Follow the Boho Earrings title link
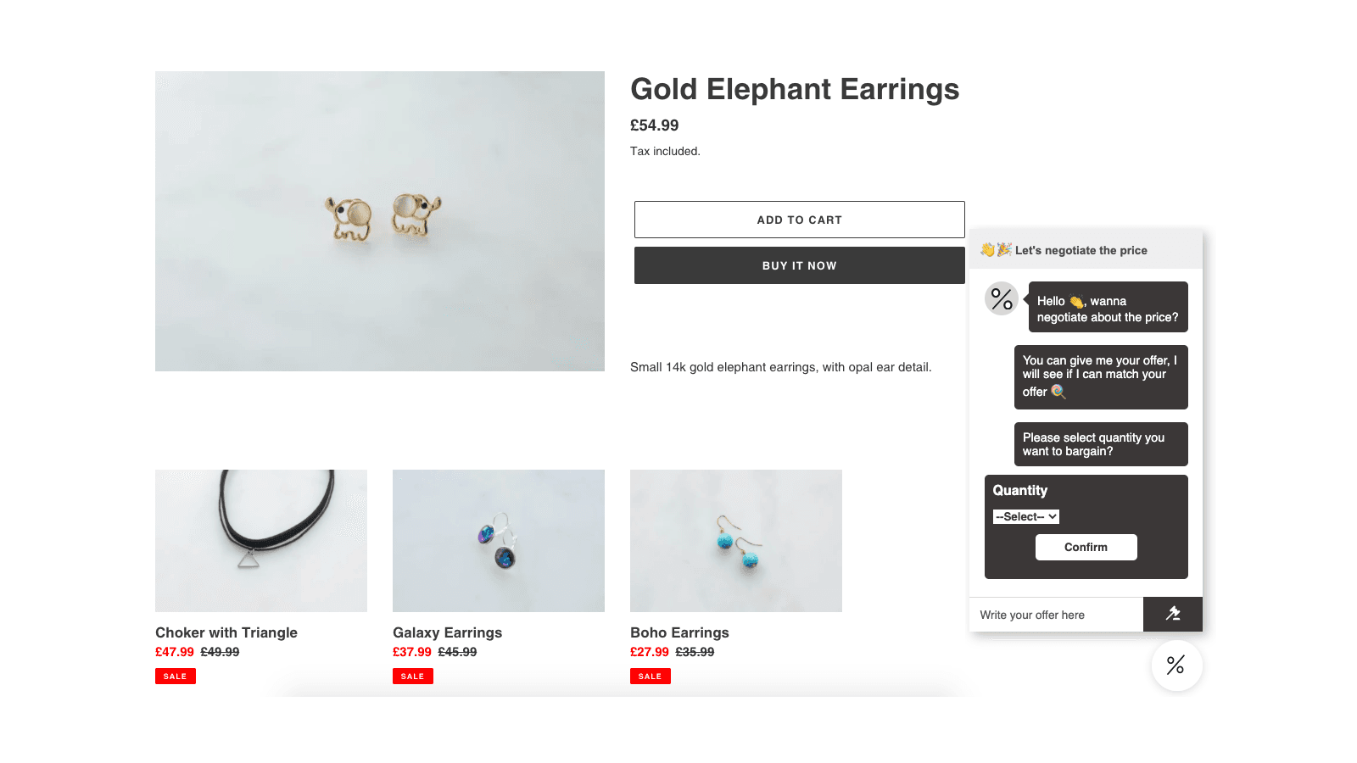Screen dimensions: 1357x763 (679, 632)
